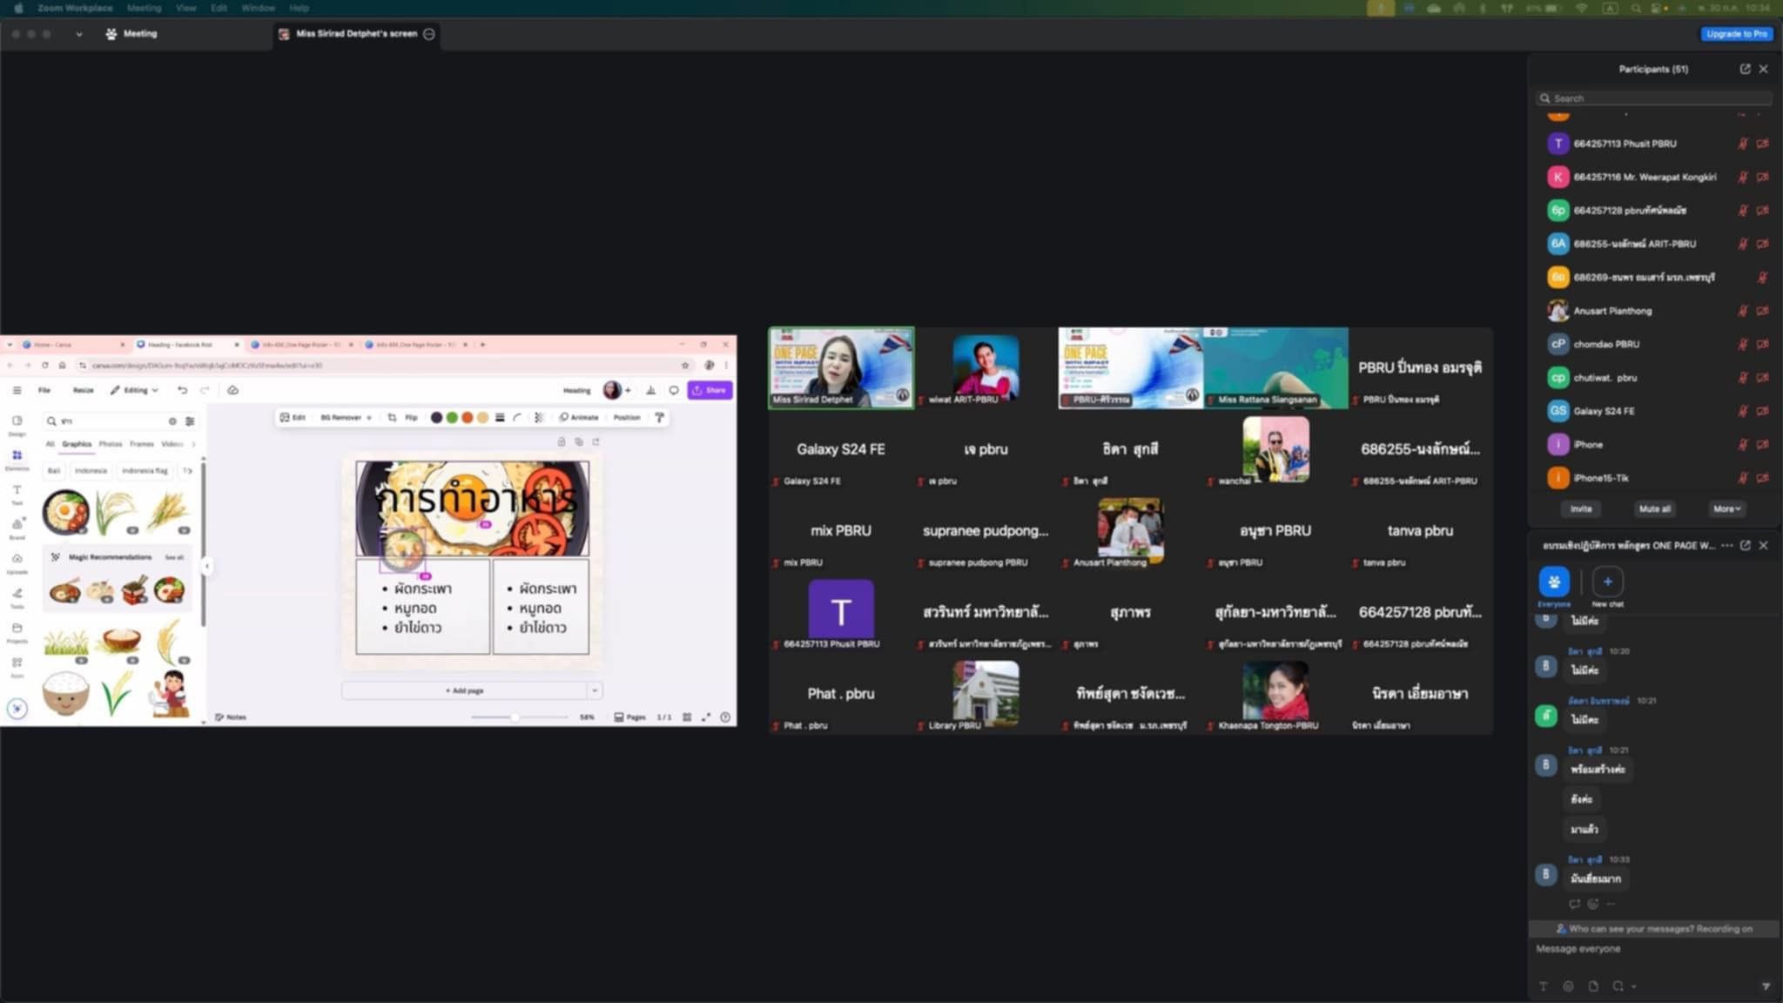Toggle video for Anusart Pianthong
The width and height of the screenshot is (1783, 1003).
click(x=1762, y=311)
